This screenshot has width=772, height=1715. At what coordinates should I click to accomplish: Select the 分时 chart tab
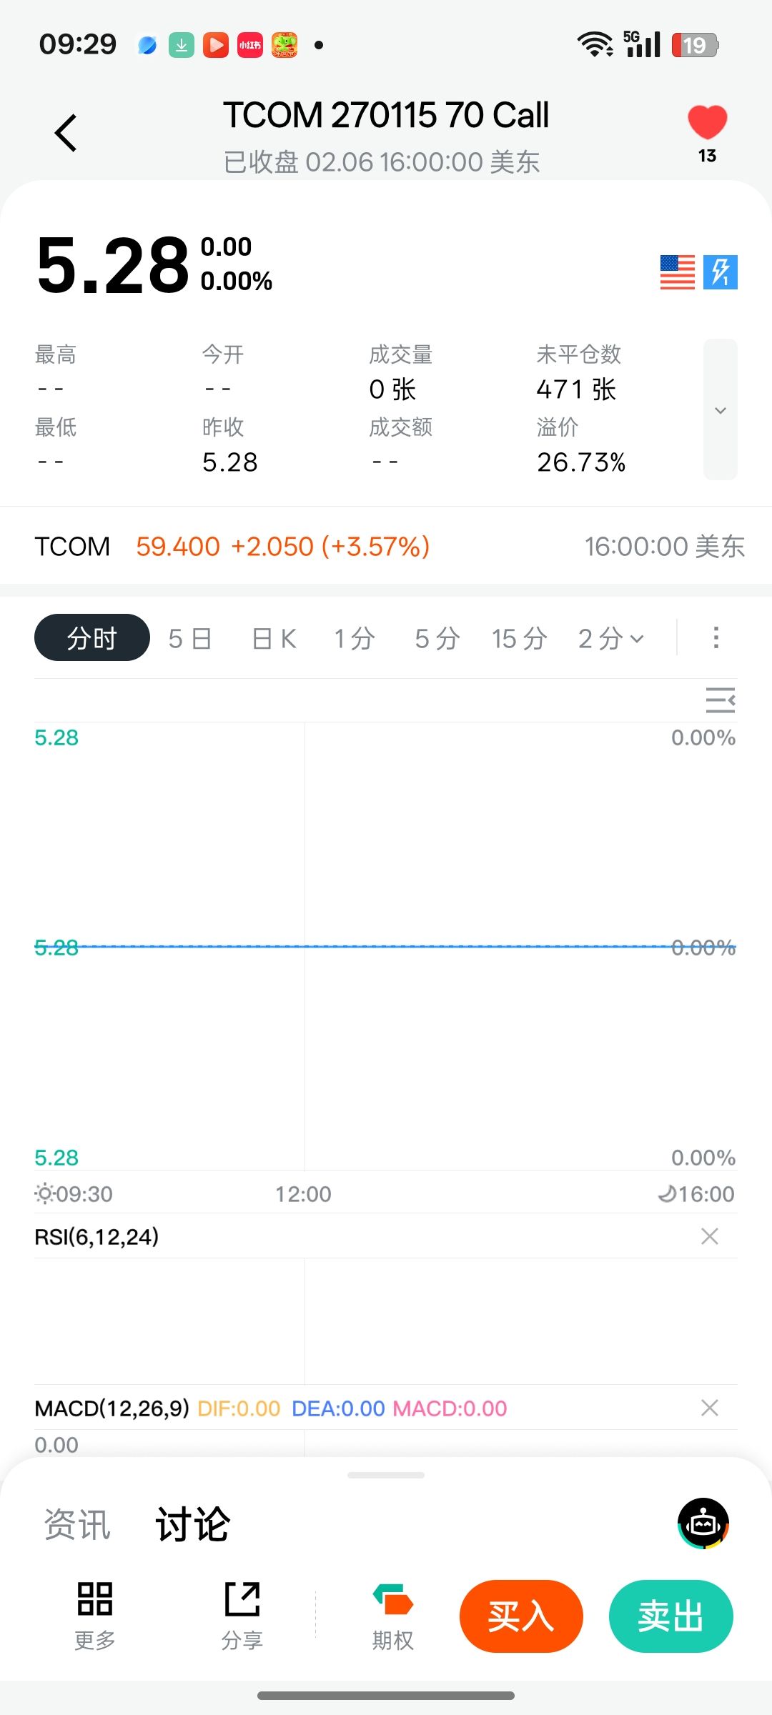pos(92,638)
